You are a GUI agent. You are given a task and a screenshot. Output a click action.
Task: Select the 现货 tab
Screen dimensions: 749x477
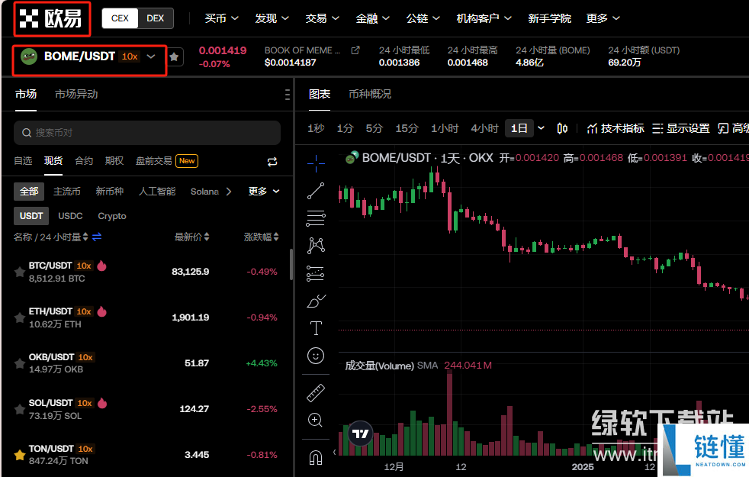point(53,161)
